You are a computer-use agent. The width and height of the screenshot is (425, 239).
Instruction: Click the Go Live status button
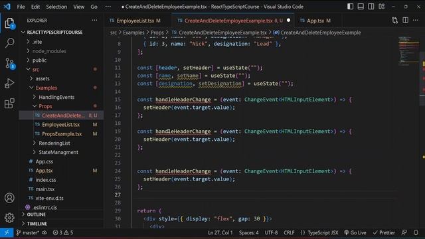[x=355, y=232]
